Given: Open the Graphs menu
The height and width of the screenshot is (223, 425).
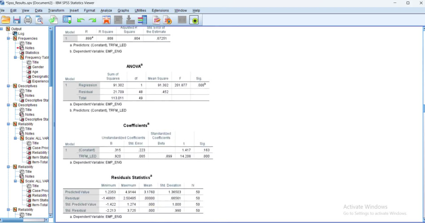Looking at the screenshot, I should coord(123,10).
